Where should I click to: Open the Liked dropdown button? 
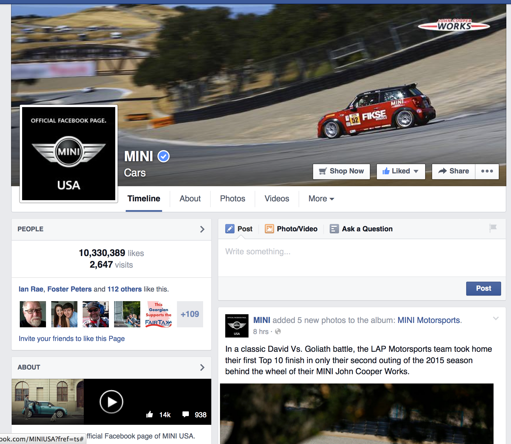pyautogui.click(x=401, y=171)
